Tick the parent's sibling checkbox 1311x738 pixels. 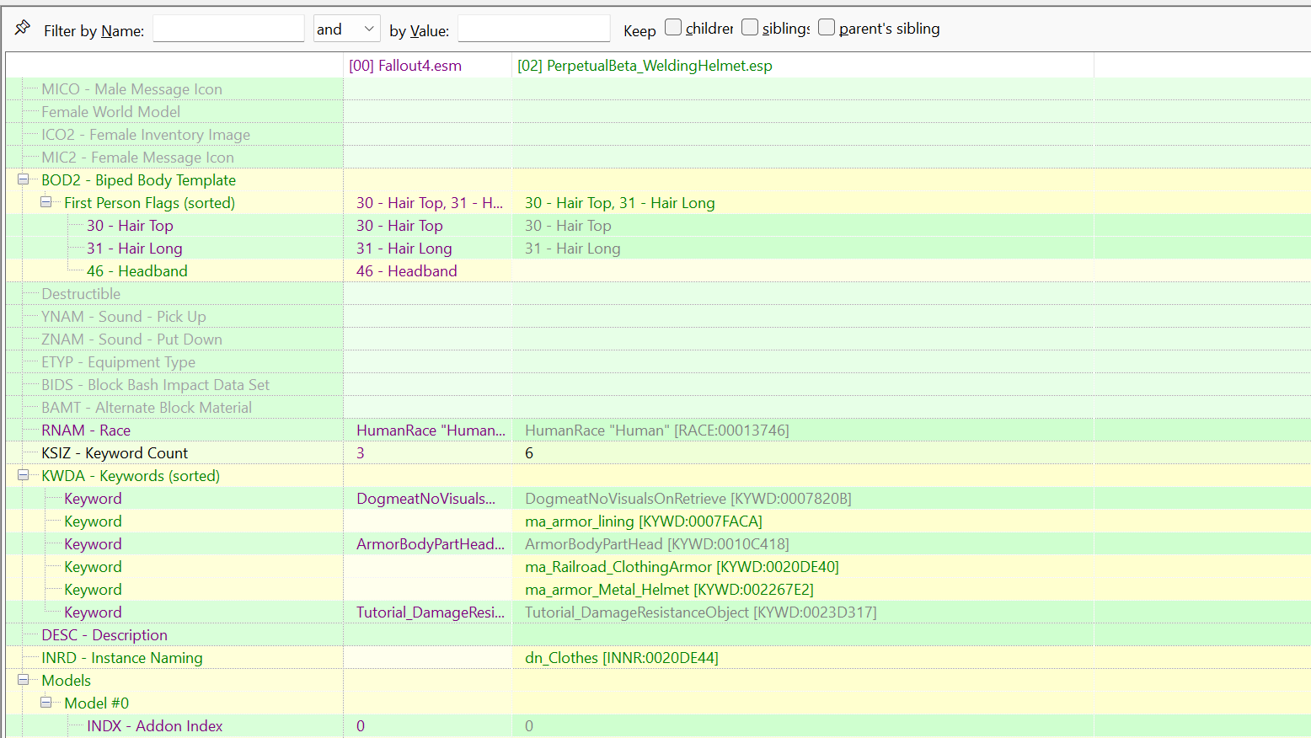click(x=827, y=28)
